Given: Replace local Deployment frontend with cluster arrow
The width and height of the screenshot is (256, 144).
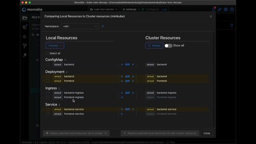Looking at the screenshot, I should (x=133, y=81).
